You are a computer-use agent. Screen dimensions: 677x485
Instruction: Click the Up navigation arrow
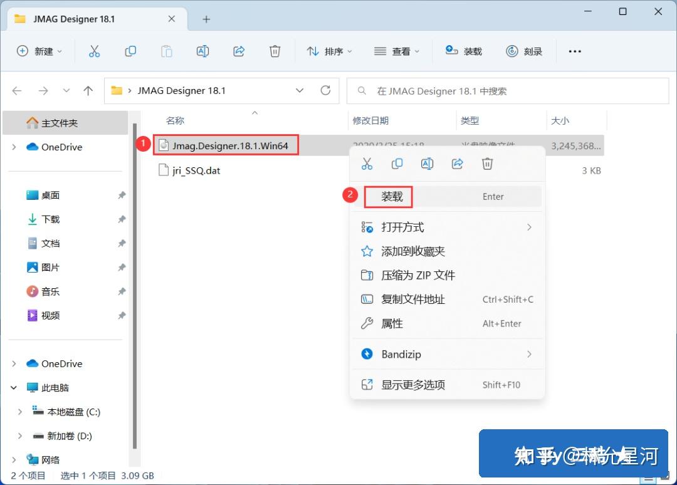point(89,90)
